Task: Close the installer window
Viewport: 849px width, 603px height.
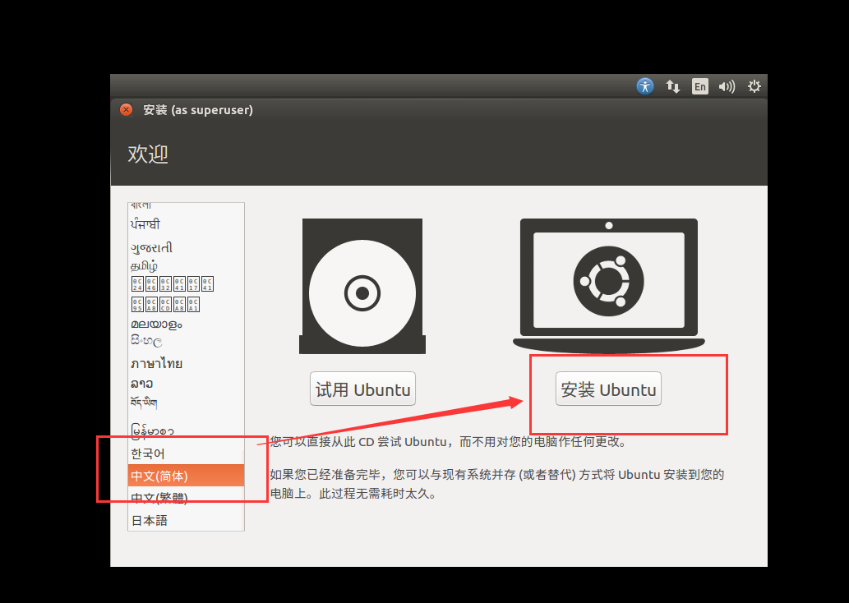Action: tap(127, 110)
